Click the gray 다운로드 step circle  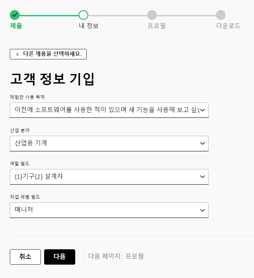coord(221,15)
